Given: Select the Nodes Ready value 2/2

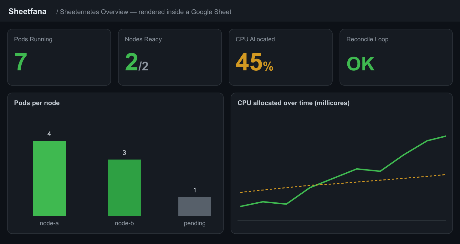Looking at the screenshot, I should [x=137, y=62].
